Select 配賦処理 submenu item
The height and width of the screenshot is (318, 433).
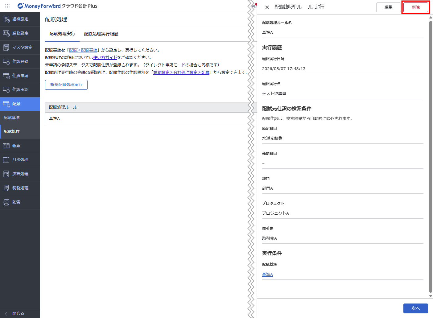coord(20,132)
